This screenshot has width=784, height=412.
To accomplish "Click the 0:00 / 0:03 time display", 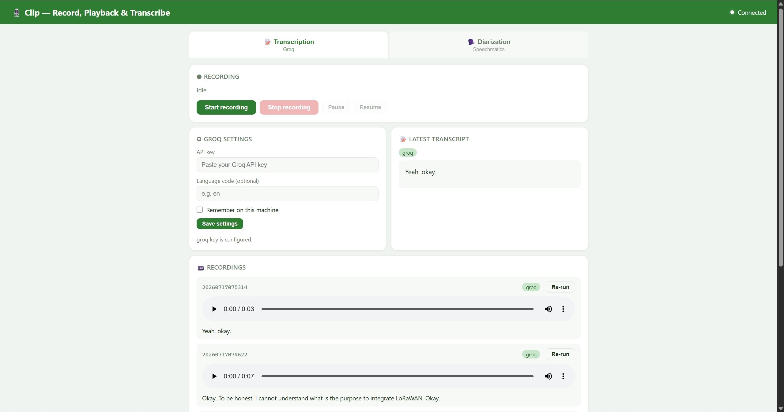I will click(239, 309).
